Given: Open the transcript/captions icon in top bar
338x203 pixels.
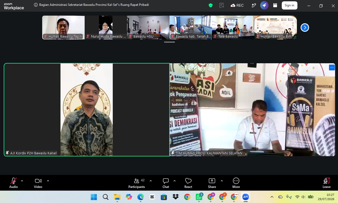Looking at the screenshot, I should (222, 5).
